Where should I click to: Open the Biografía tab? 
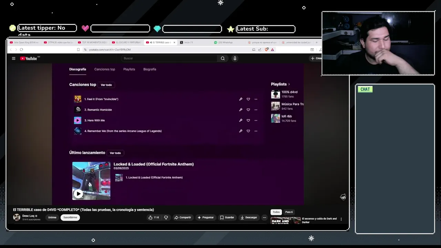(150, 69)
